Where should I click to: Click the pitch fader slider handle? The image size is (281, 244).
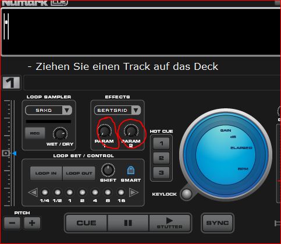pos(6,153)
